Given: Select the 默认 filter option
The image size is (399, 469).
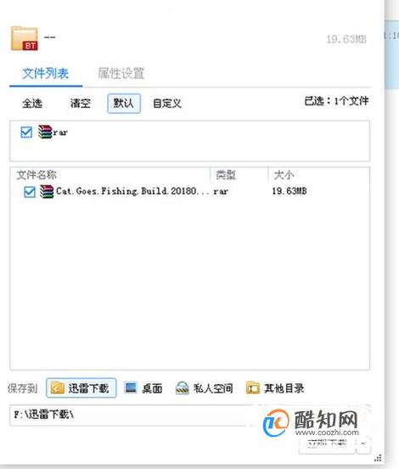Looking at the screenshot, I should [124, 104].
